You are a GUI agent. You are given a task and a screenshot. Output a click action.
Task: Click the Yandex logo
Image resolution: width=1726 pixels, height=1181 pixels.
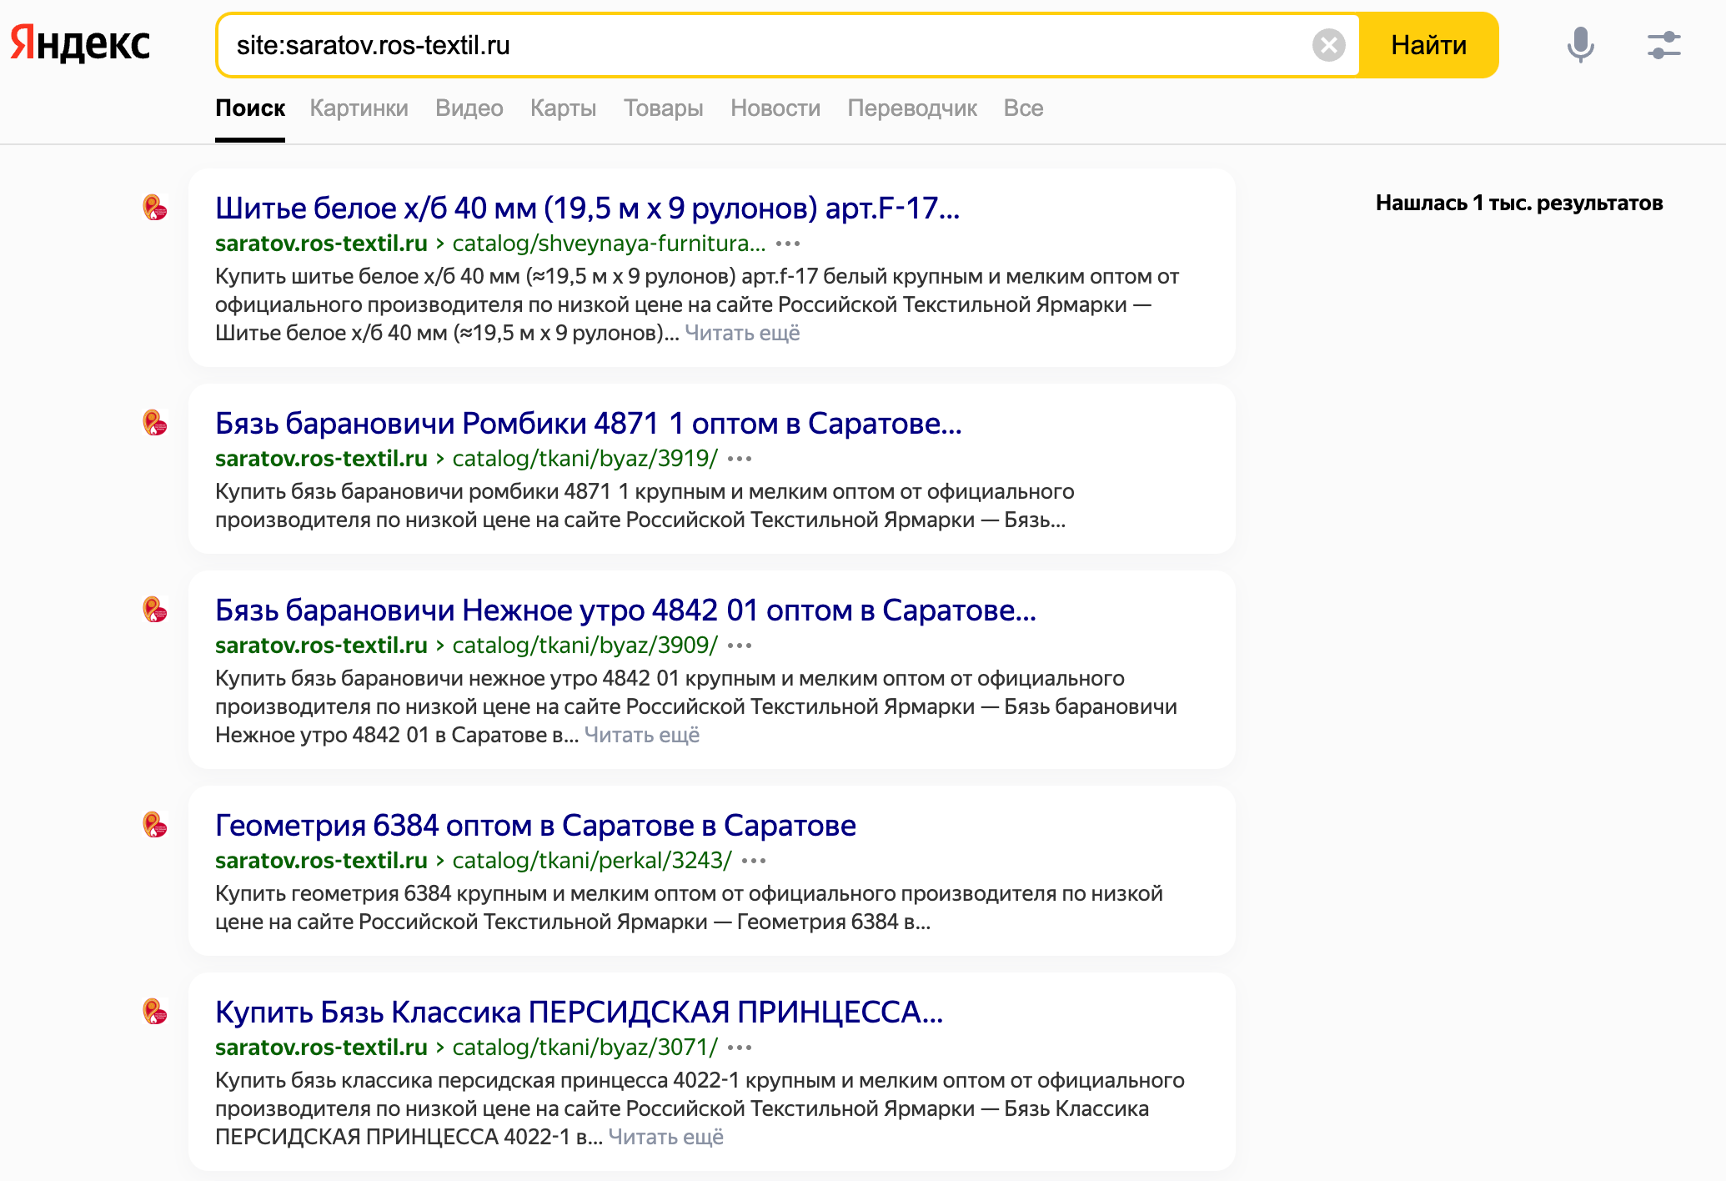click(x=80, y=43)
